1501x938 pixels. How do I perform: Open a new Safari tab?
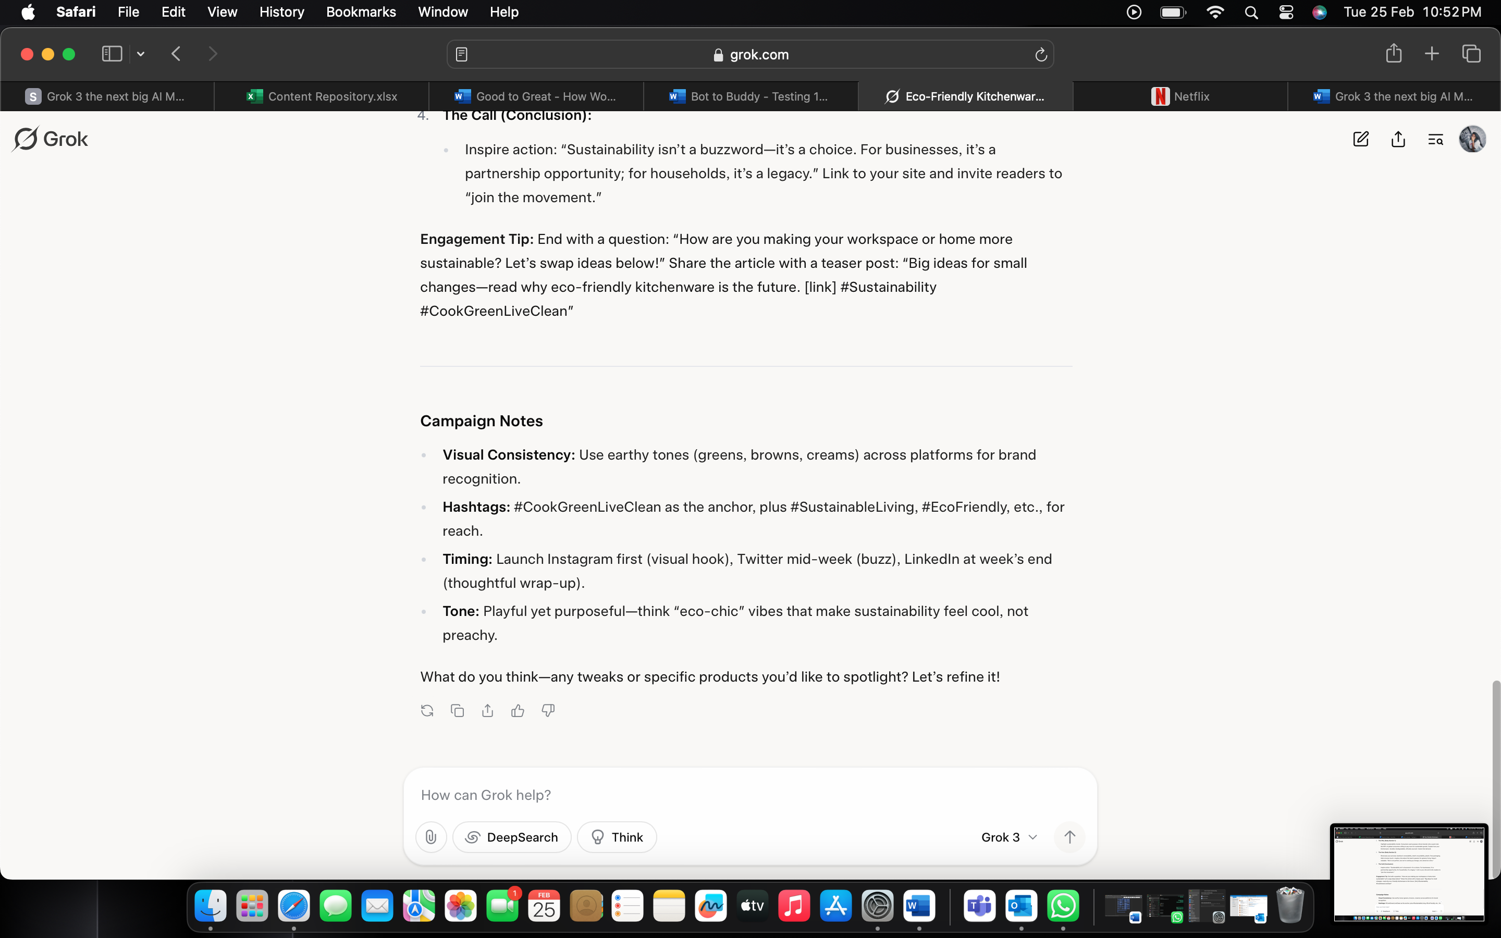click(x=1432, y=54)
